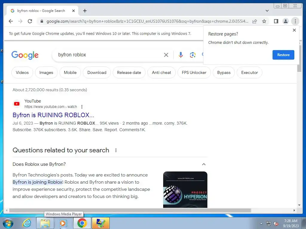Select the Download filter chip
This screenshot has height=229, width=306.
[x=97, y=73]
